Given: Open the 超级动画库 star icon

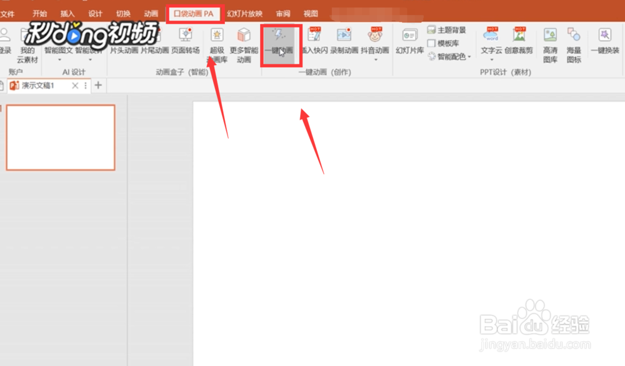Looking at the screenshot, I should pos(217,35).
